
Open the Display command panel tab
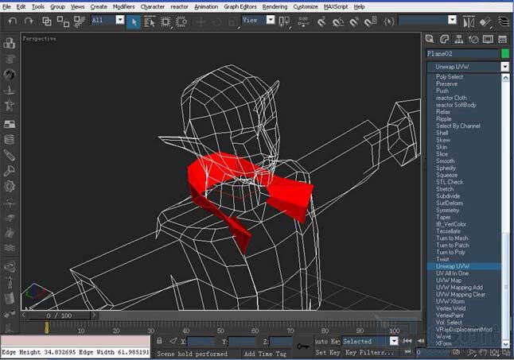(488, 39)
